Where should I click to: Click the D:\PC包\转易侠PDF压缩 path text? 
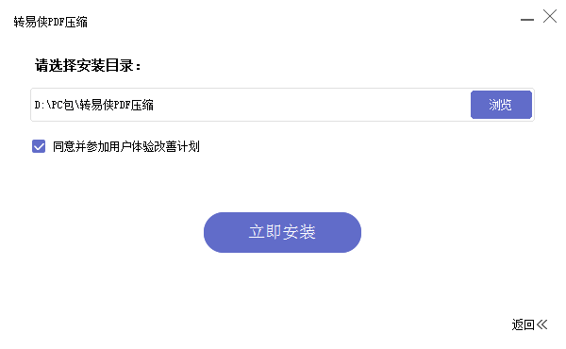pos(93,105)
